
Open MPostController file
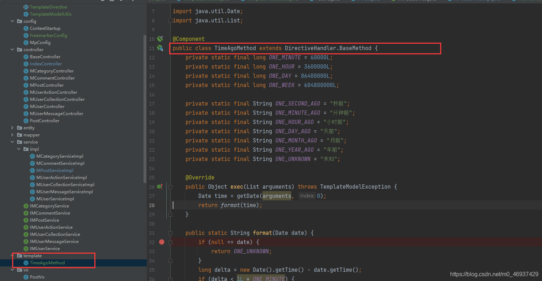(47, 85)
